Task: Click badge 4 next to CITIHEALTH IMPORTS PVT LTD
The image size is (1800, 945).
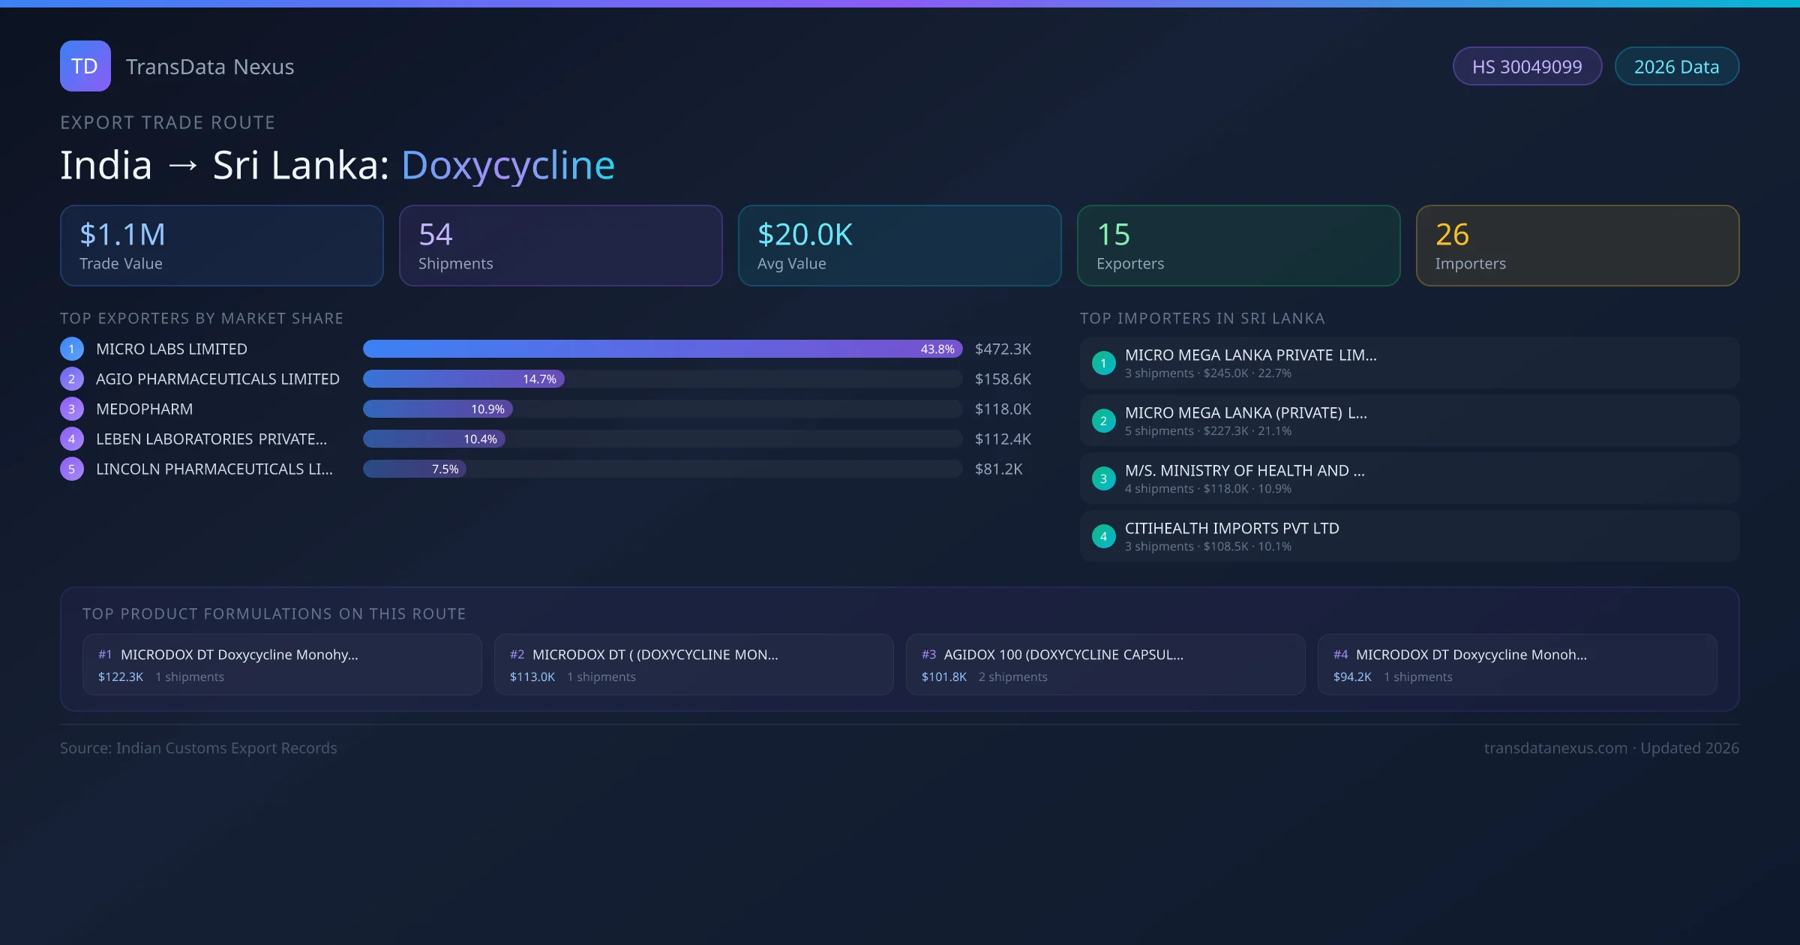Action: [x=1103, y=535]
